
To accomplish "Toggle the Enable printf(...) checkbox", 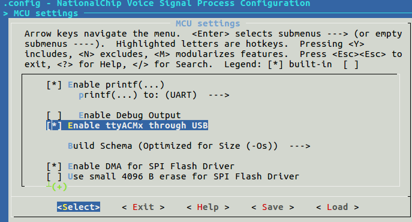I will click(x=54, y=85).
